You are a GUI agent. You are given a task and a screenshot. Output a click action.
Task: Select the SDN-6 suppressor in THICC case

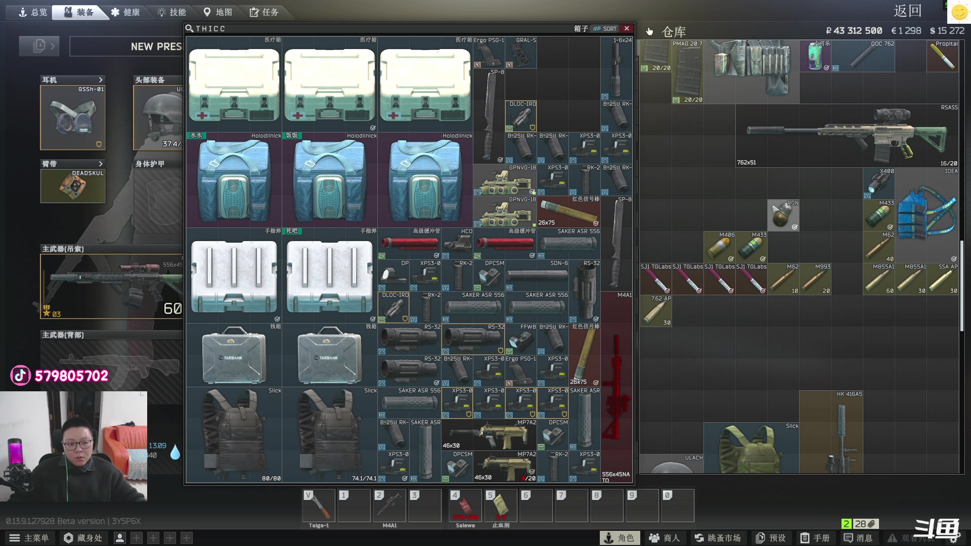pyautogui.click(x=537, y=276)
